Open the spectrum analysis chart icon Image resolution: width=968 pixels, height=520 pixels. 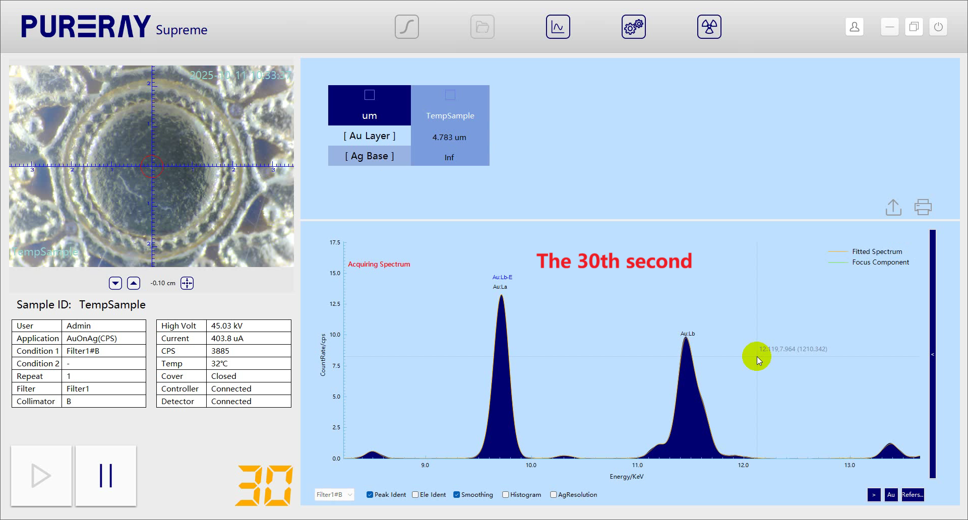(x=558, y=27)
